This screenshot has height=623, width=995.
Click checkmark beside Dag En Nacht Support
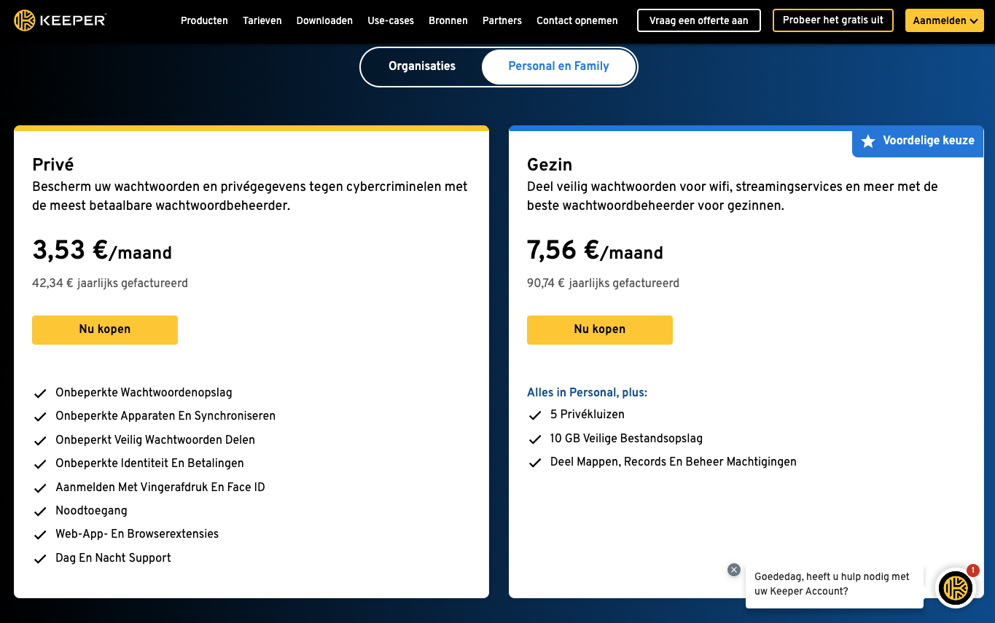click(40, 559)
